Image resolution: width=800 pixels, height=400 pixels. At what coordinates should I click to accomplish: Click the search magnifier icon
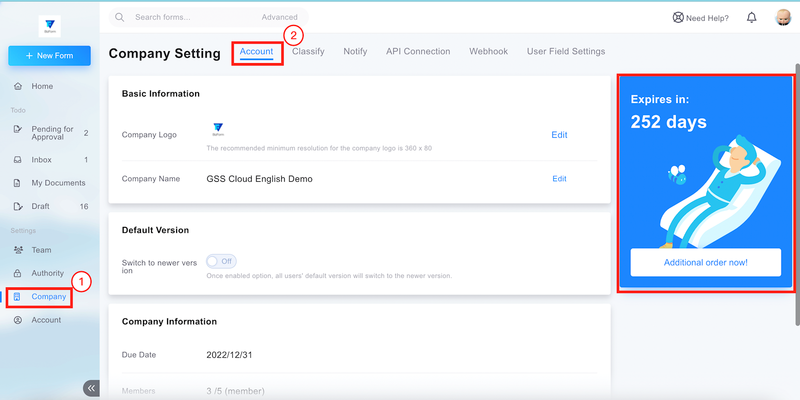click(x=120, y=17)
